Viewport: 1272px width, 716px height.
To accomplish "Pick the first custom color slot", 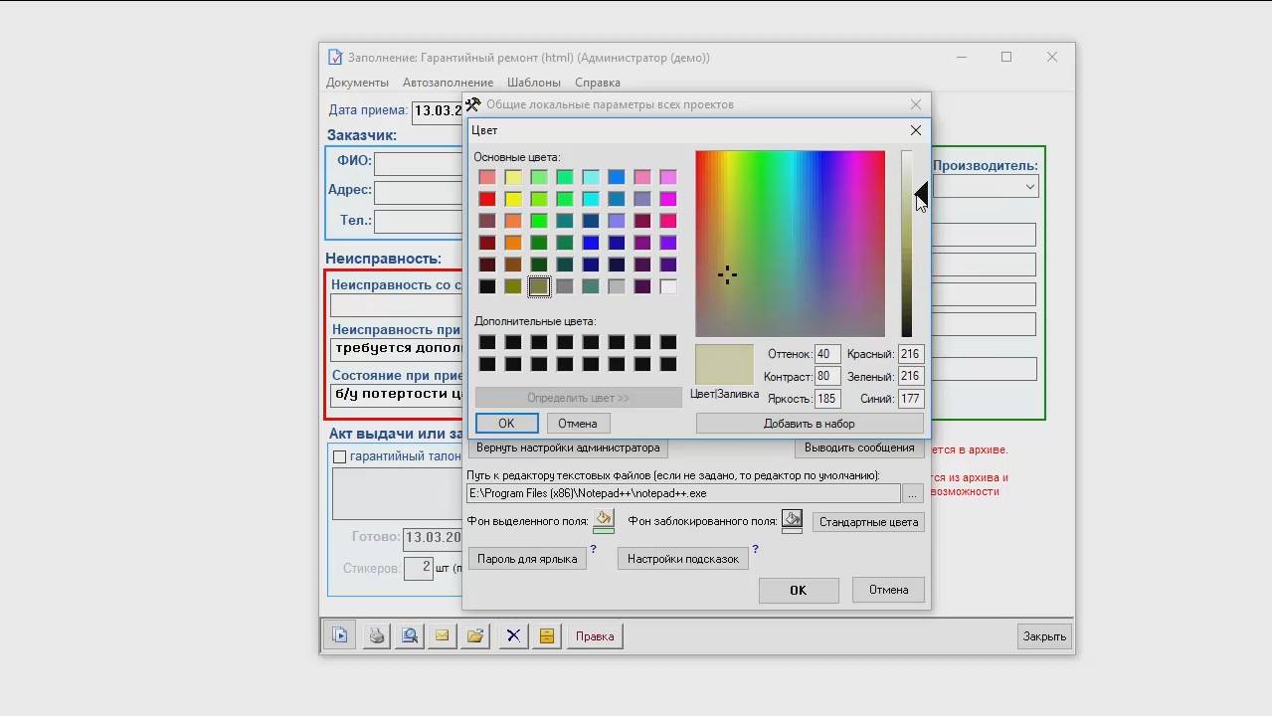I will click(x=487, y=342).
